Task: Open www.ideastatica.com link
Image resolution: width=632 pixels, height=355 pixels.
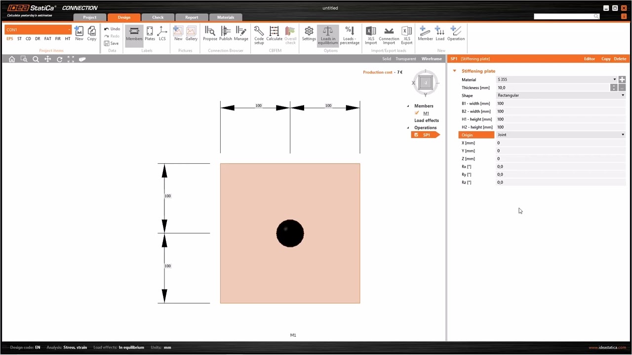Action: (x=607, y=348)
